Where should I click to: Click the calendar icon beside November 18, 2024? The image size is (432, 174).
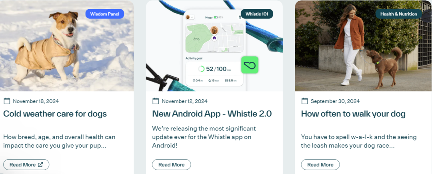point(7,101)
